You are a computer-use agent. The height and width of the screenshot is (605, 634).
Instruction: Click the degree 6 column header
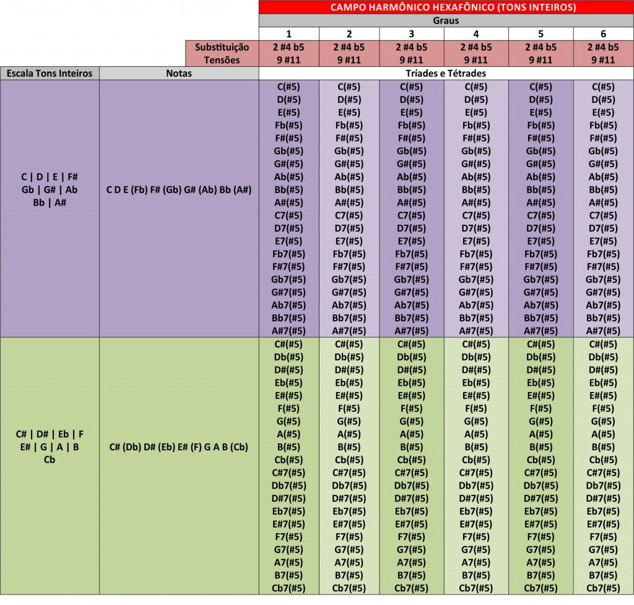pos(603,34)
